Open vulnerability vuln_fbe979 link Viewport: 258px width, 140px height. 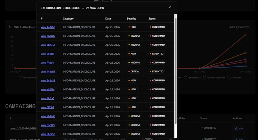[x=48, y=125]
